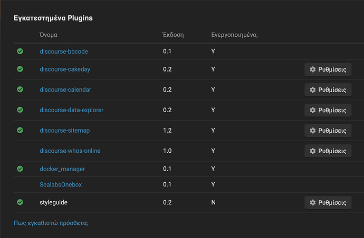364x238 pixels.
Task: Follow the docker_manager link
Action: [x=62, y=169]
